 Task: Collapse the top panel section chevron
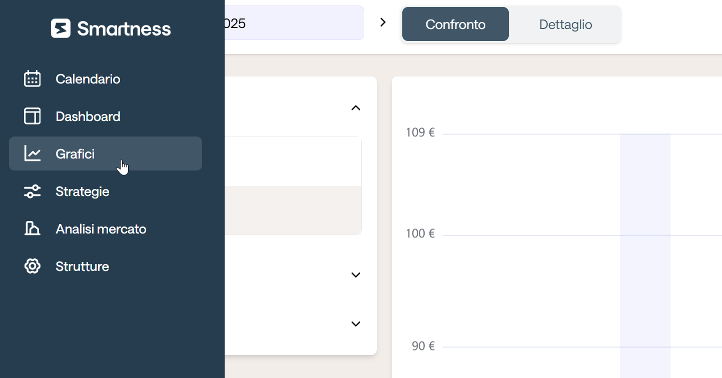point(356,107)
